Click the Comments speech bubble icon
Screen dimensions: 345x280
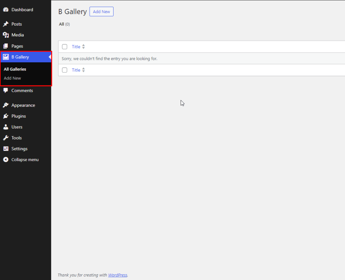pyautogui.click(x=6, y=91)
